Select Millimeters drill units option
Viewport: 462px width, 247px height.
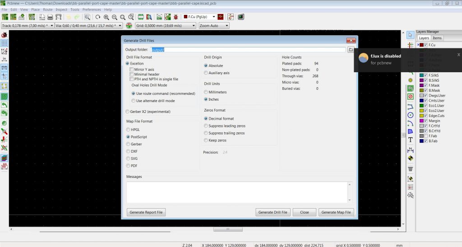(206, 92)
